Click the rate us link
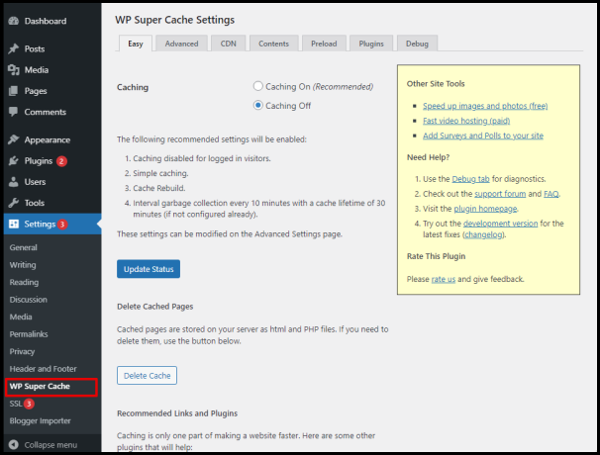This screenshot has height=455, width=600. pyautogui.click(x=444, y=279)
